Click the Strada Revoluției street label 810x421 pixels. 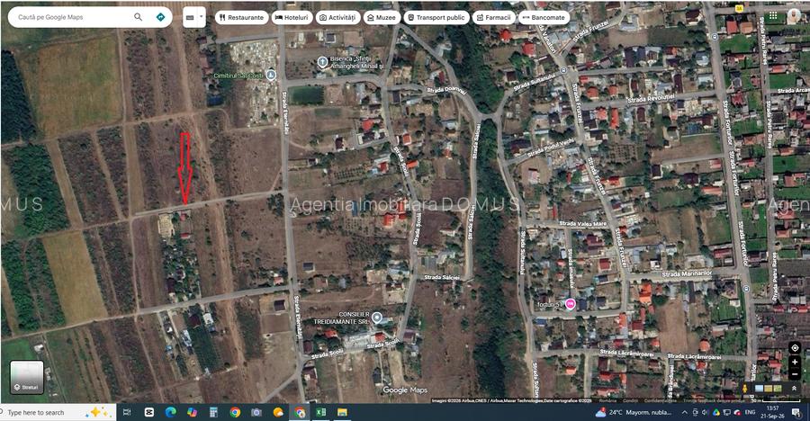click(651, 99)
